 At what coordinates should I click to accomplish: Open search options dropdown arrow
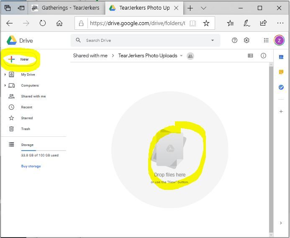[213, 41]
